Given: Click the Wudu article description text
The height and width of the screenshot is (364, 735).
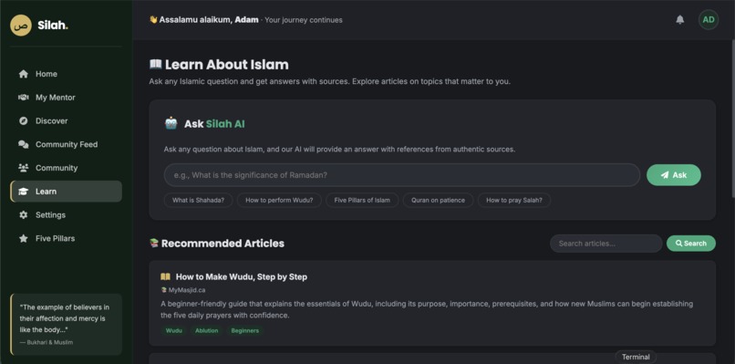Looking at the screenshot, I should coord(427,309).
